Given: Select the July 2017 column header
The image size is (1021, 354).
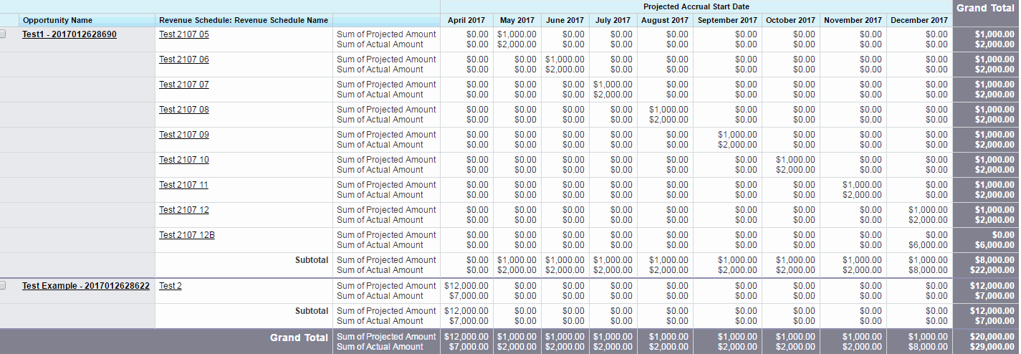Looking at the screenshot, I should tap(613, 21).
